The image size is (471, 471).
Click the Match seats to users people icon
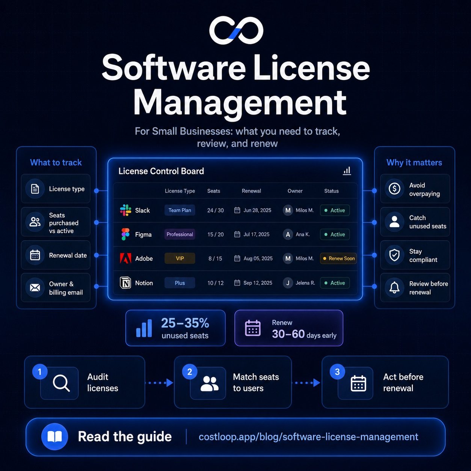209,383
